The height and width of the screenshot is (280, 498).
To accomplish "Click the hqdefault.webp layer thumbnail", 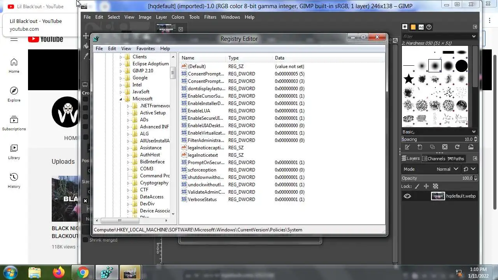I will coord(438,196).
